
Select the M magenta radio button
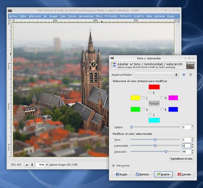pyautogui.click(x=162, y=98)
